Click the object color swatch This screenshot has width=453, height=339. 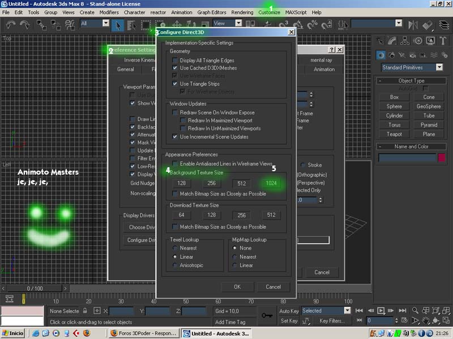[442, 158]
